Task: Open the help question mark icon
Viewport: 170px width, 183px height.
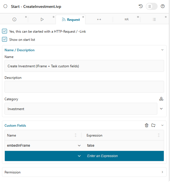Action: coord(163,6)
